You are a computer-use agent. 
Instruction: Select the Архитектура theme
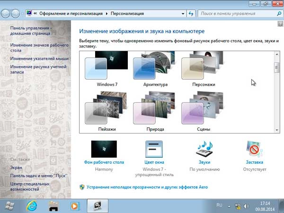[x=154, y=66]
